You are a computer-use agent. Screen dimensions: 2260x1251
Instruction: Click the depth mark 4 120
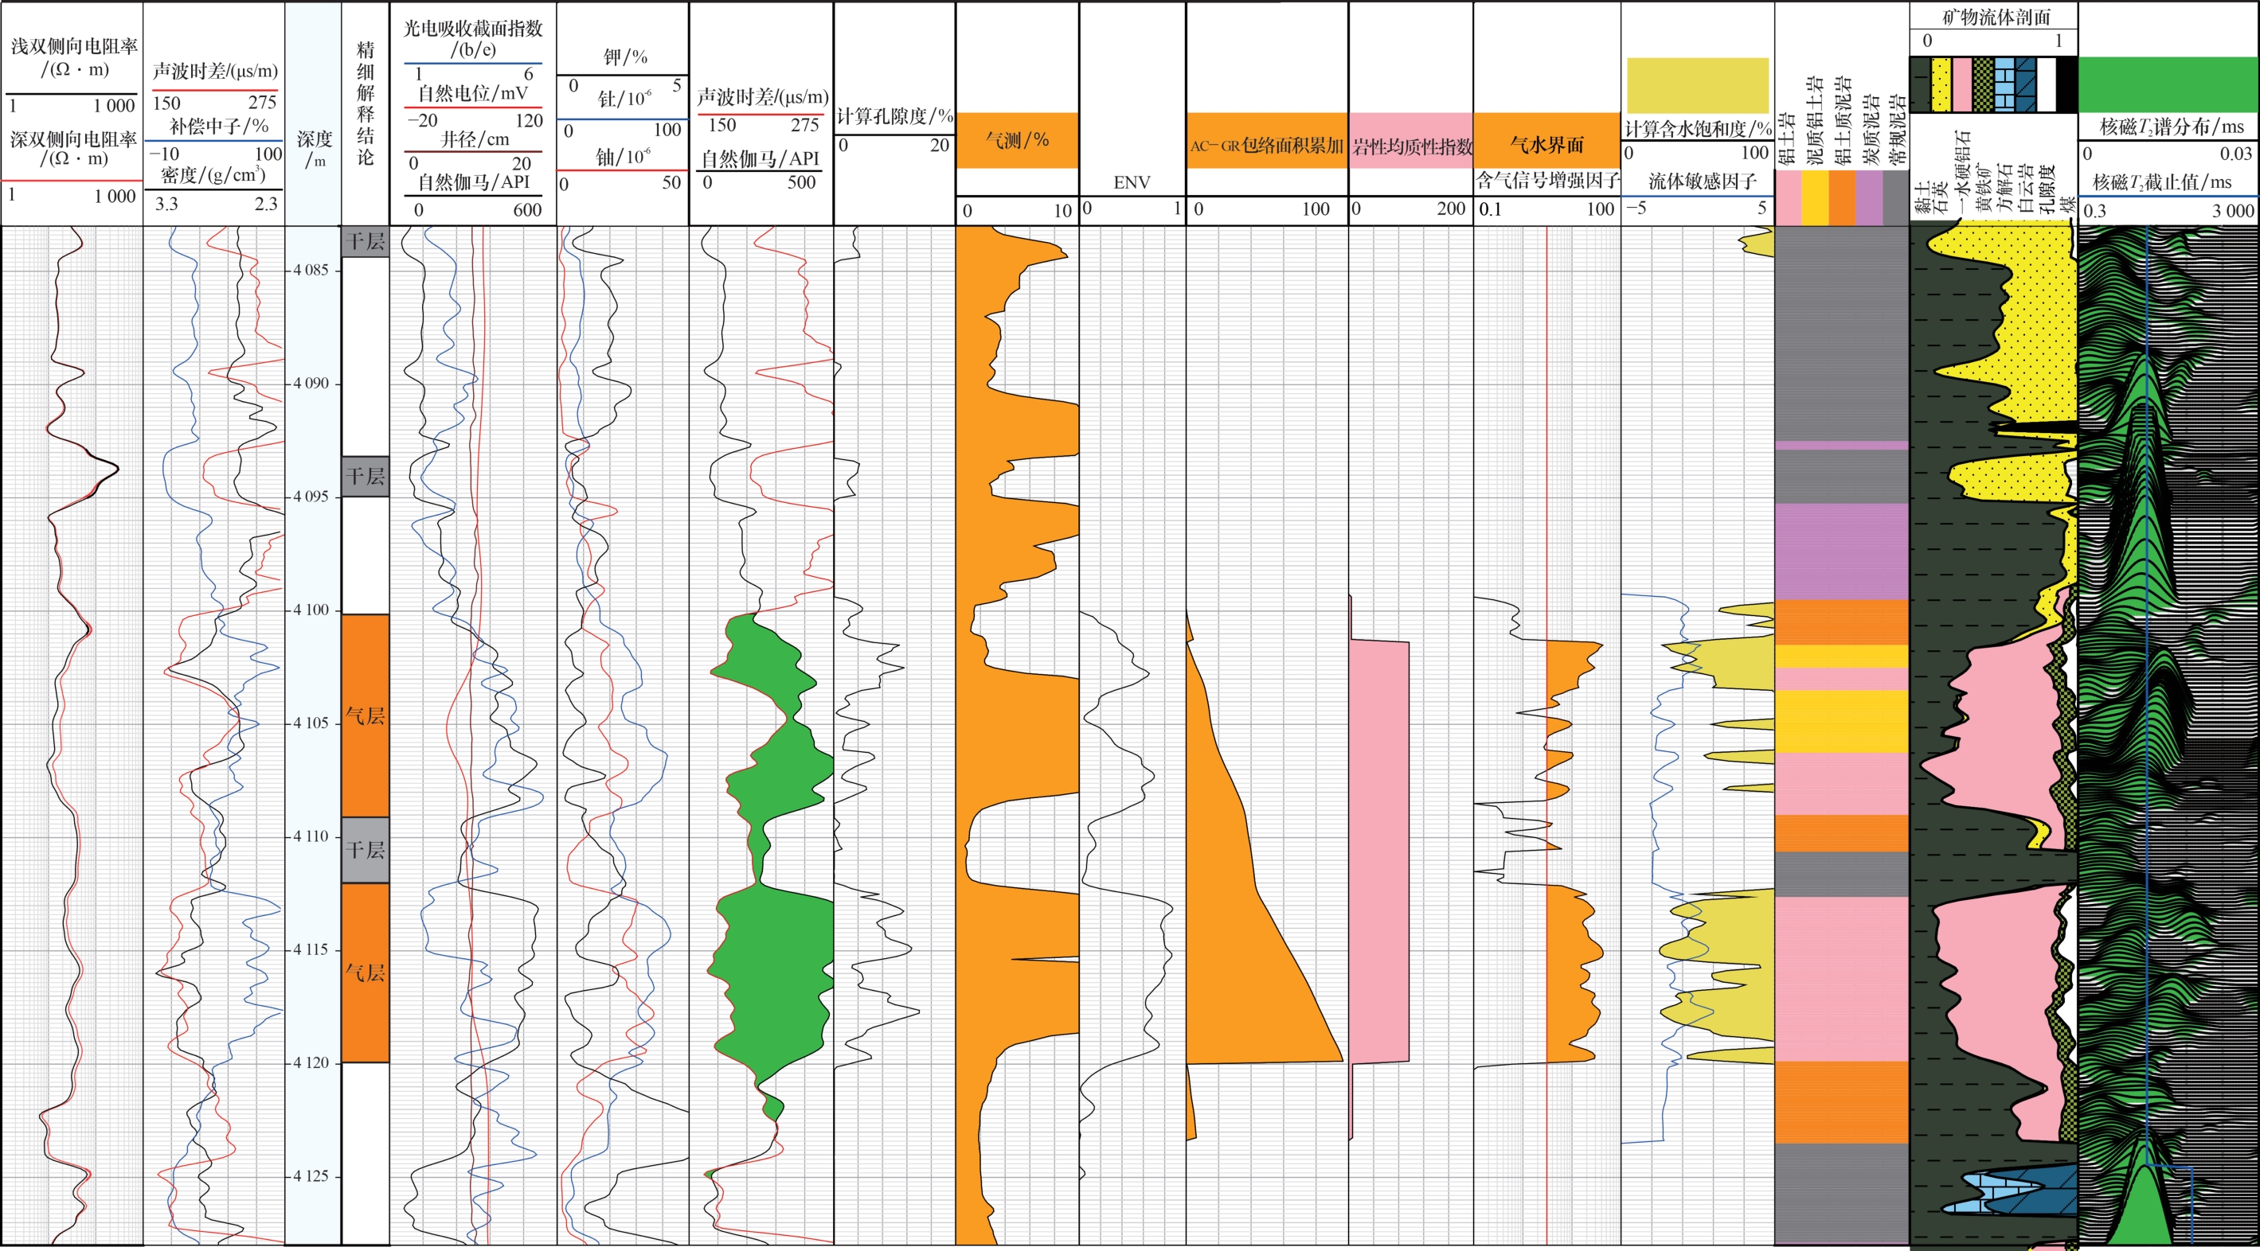tap(311, 1062)
